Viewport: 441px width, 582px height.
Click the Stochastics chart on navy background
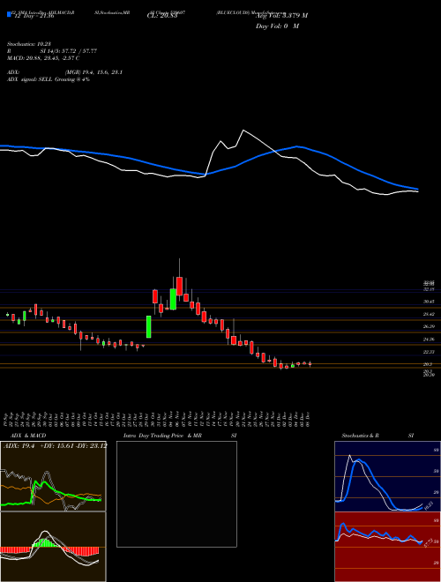[387, 476]
